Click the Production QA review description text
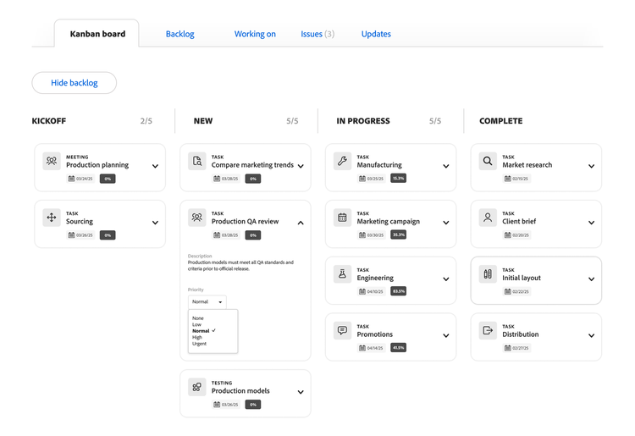This screenshot has height=436, width=635. pos(240,266)
